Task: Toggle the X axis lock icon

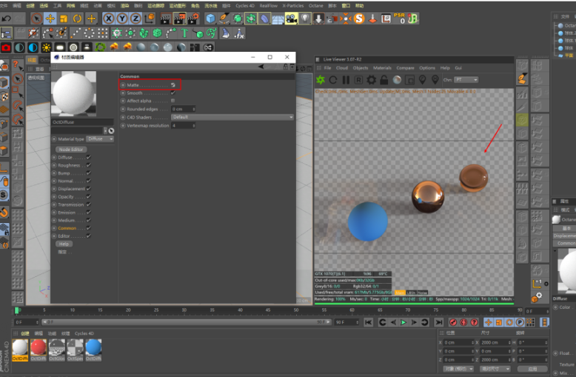Action: pyautogui.click(x=109, y=19)
